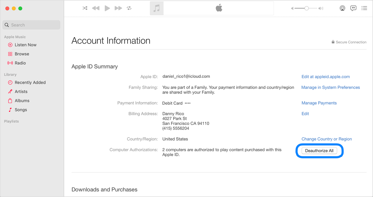Image resolution: width=373 pixels, height=197 pixels.
Task: Show Albums in the Library
Action: (x=22, y=101)
